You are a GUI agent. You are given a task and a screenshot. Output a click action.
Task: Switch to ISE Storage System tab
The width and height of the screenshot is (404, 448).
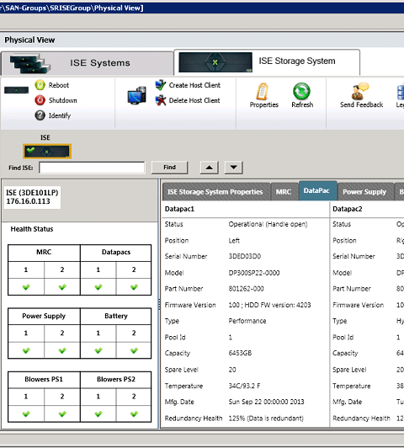pyautogui.click(x=267, y=62)
